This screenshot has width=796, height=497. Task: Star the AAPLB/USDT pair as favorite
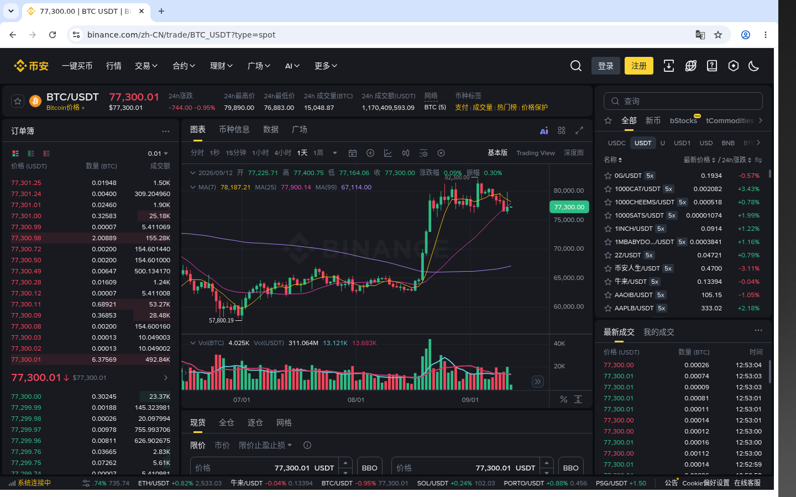click(x=608, y=308)
